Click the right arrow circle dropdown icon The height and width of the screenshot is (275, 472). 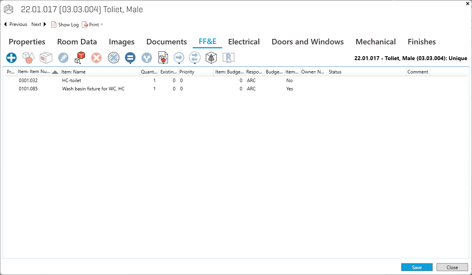point(179,58)
